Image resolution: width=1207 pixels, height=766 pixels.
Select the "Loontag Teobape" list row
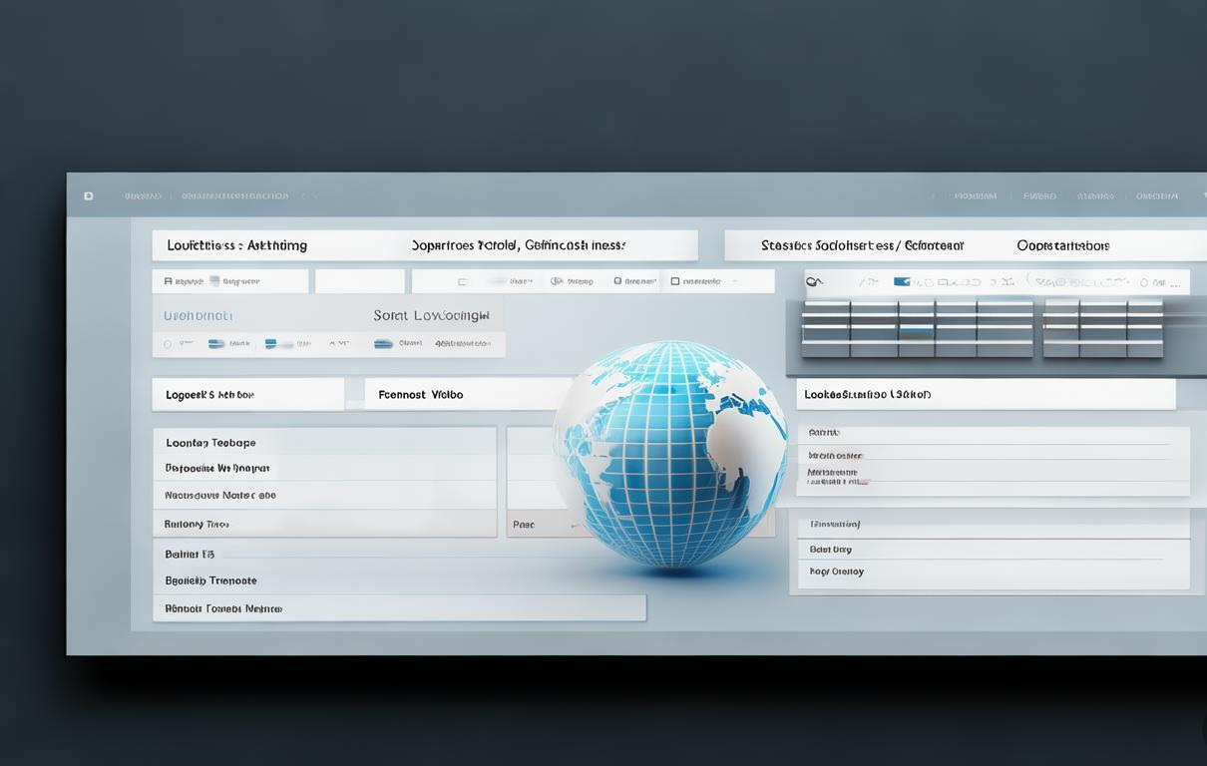click(x=324, y=442)
